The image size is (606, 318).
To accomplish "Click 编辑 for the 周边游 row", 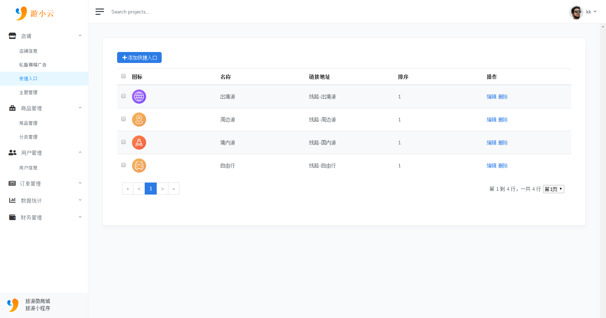I will [x=491, y=120].
